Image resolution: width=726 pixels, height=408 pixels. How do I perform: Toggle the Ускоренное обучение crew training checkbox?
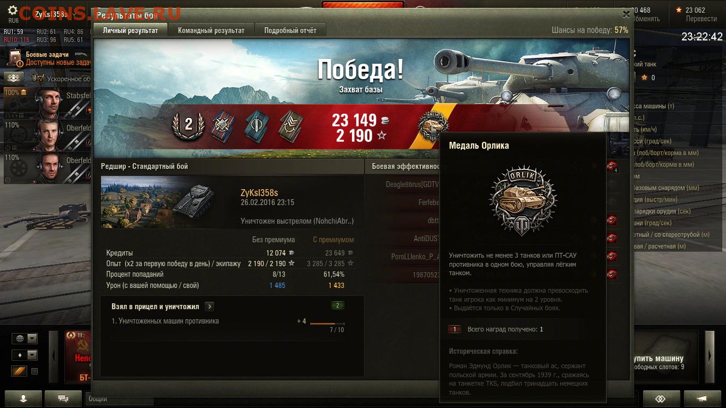pos(38,79)
